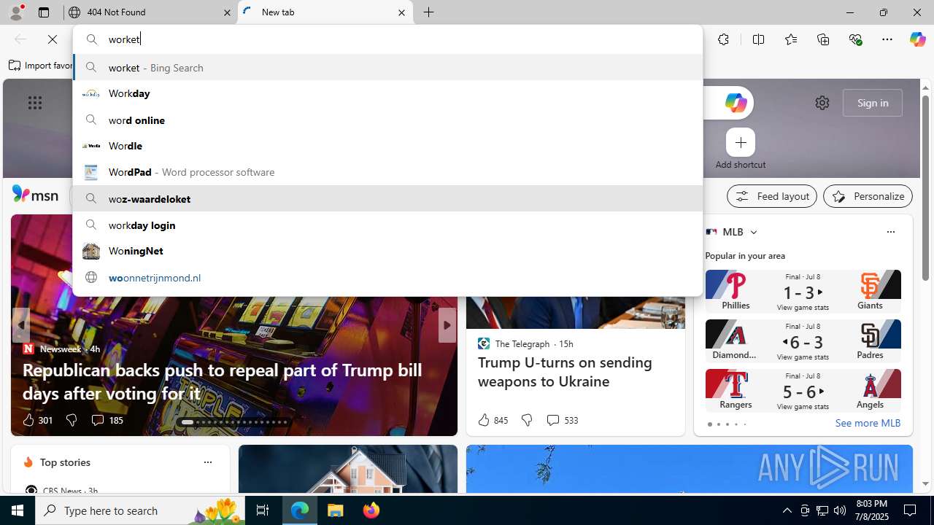Toggle Split screen view
934x525 pixels.
pyautogui.click(x=758, y=39)
